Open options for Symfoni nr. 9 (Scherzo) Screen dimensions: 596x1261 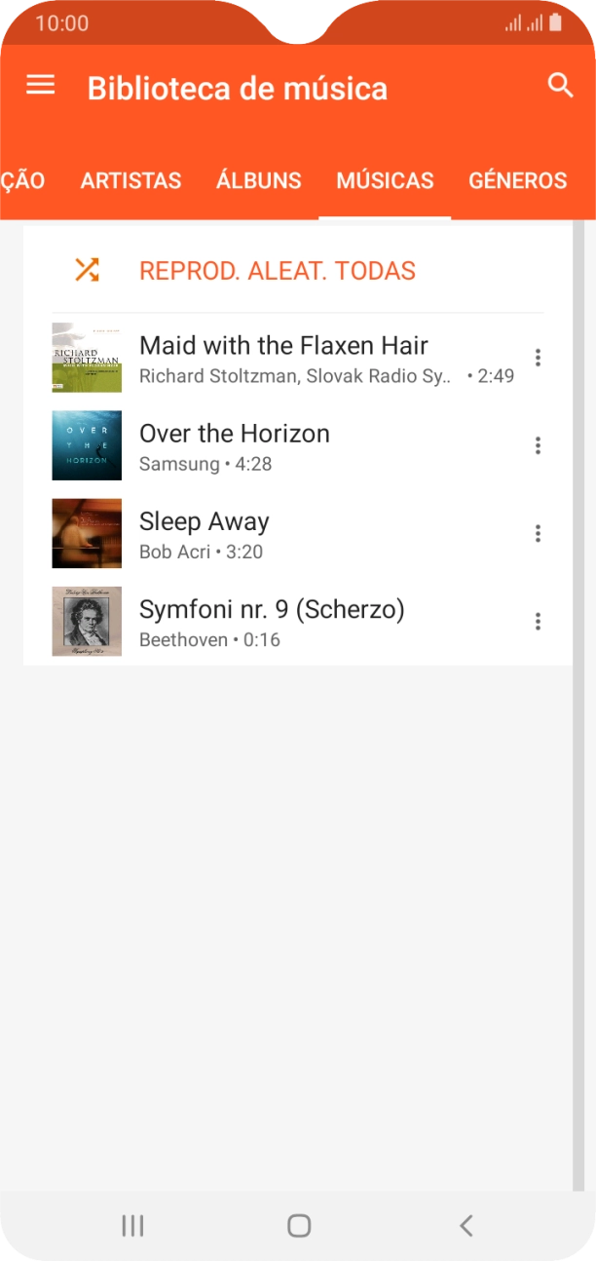coord(538,621)
